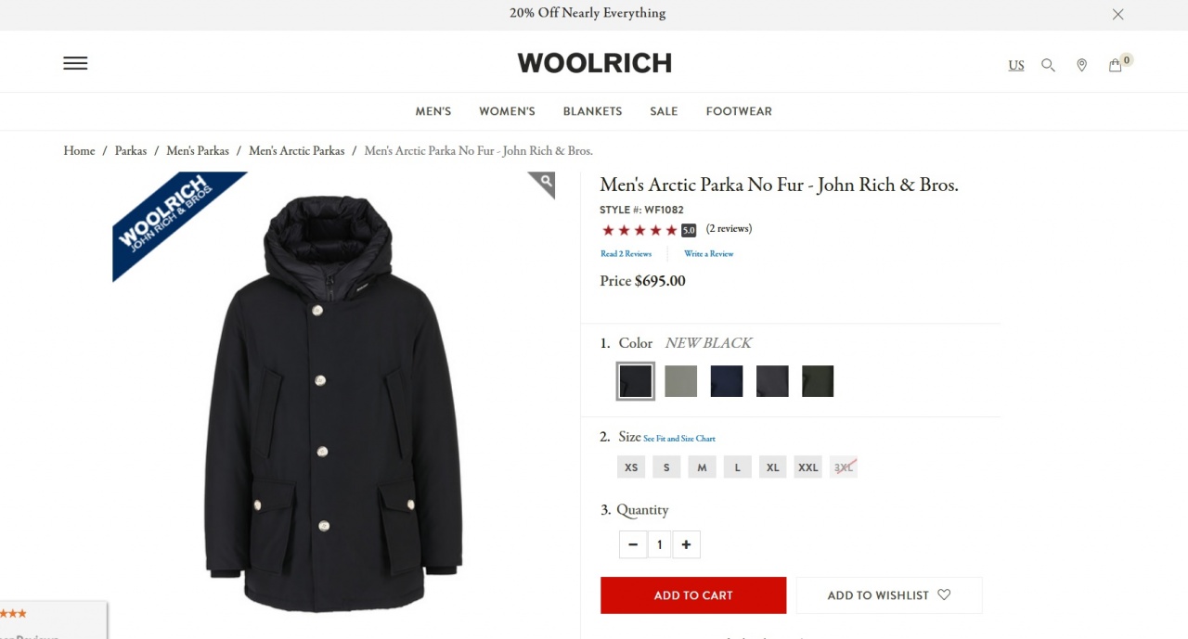The height and width of the screenshot is (639, 1188).
Task: Open the See Fit and Size Chart link
Action: pos(679,439)
